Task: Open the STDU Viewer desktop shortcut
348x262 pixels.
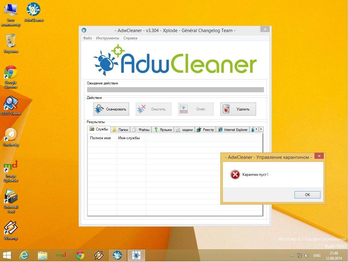Action: [11, 106]
